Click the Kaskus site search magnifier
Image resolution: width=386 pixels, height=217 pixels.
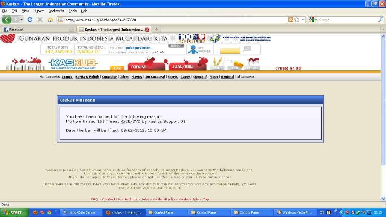point(247,49)
